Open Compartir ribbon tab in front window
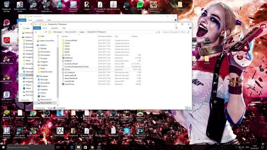The width and height of the screenshot is (267, 150). click(55, 28)
